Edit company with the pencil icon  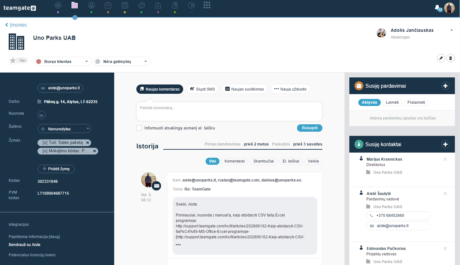click(x=441, y=58)
